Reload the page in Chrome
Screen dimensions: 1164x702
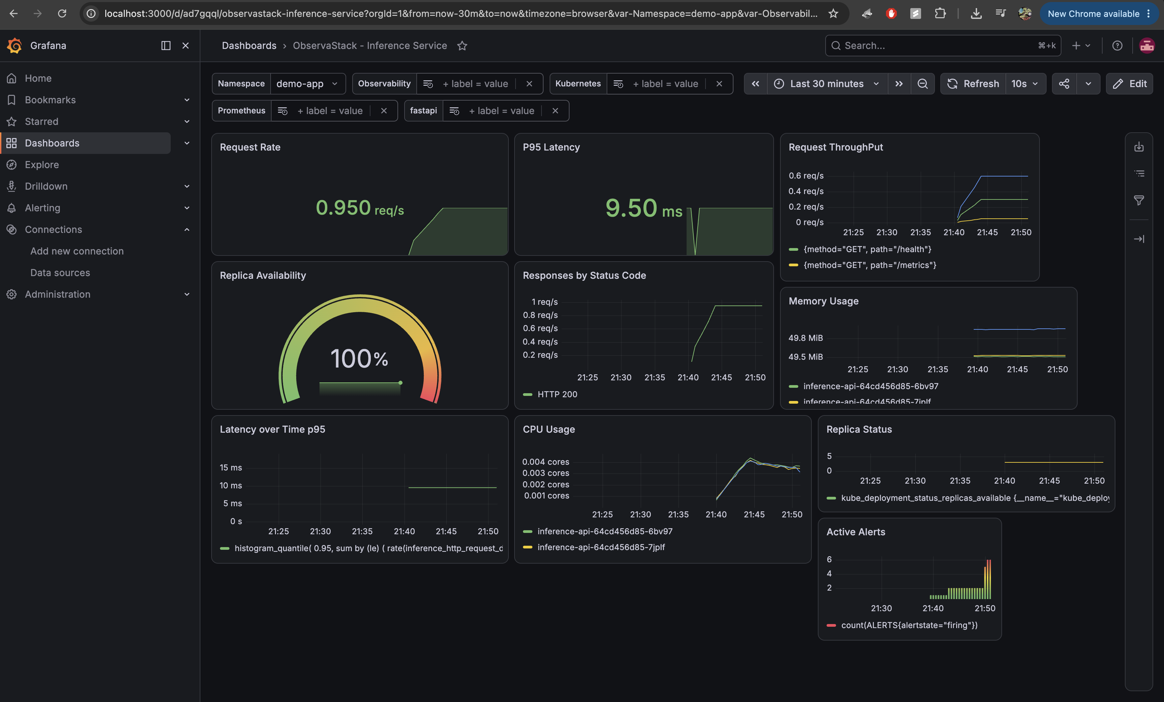[x=62, y=14]
